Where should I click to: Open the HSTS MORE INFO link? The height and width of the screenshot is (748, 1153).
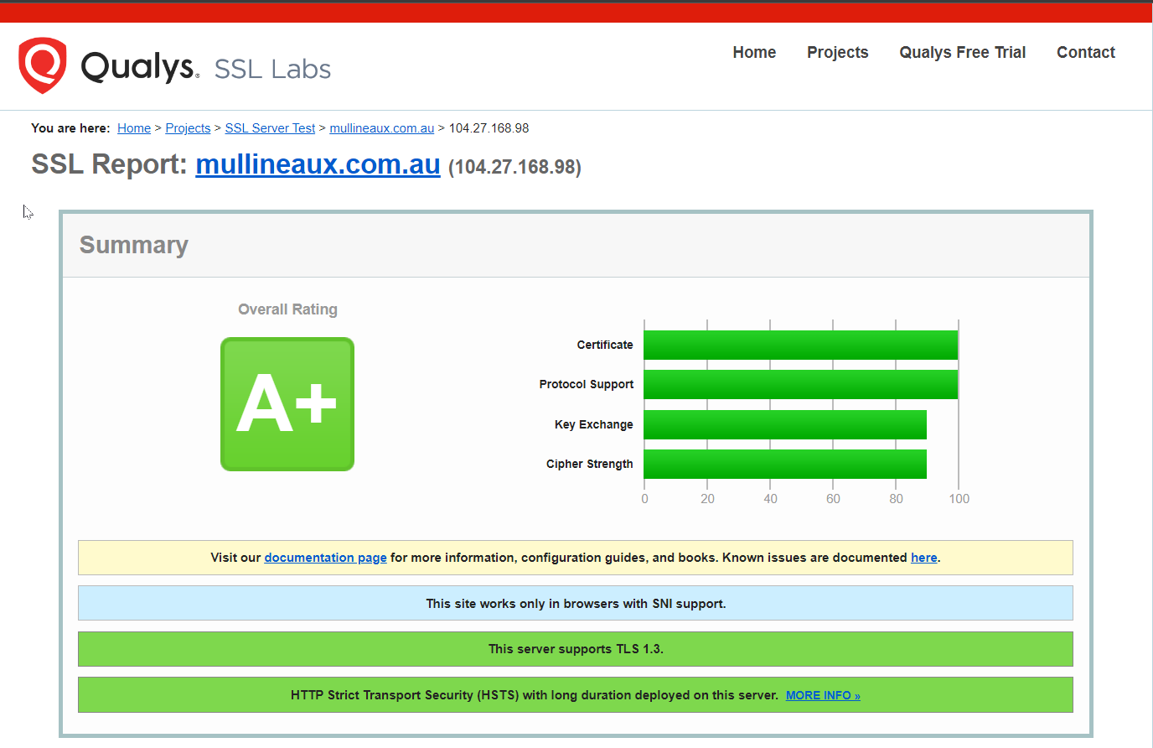click(x=823, y=695)
